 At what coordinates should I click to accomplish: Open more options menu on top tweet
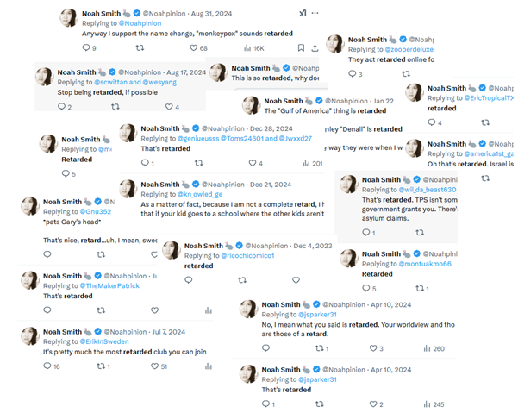tap(315, 13)
